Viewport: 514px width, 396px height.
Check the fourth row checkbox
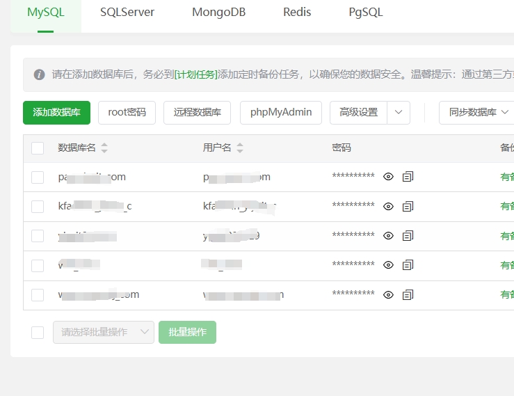[38, 265]
